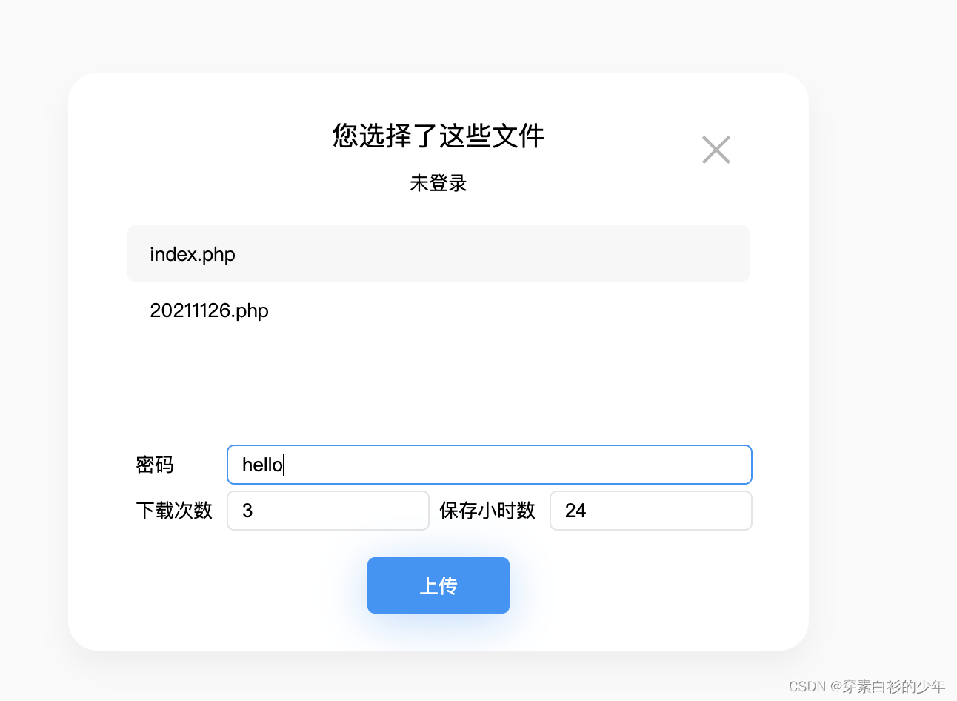This screenshot has width=957, height=701.
Task: Select the index.php file row
Action: pyautogui.click(x=439, y=253)
